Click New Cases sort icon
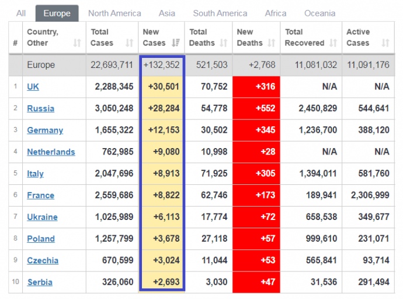Image resolution: width=403 pixels, height=299 pixels. pyautogui.click(x=176, y=43)
